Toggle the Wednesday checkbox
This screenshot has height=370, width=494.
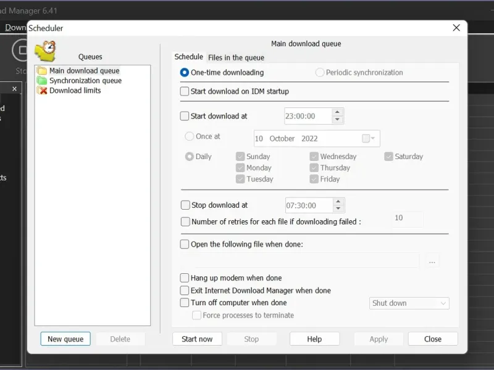pos(314,157)
